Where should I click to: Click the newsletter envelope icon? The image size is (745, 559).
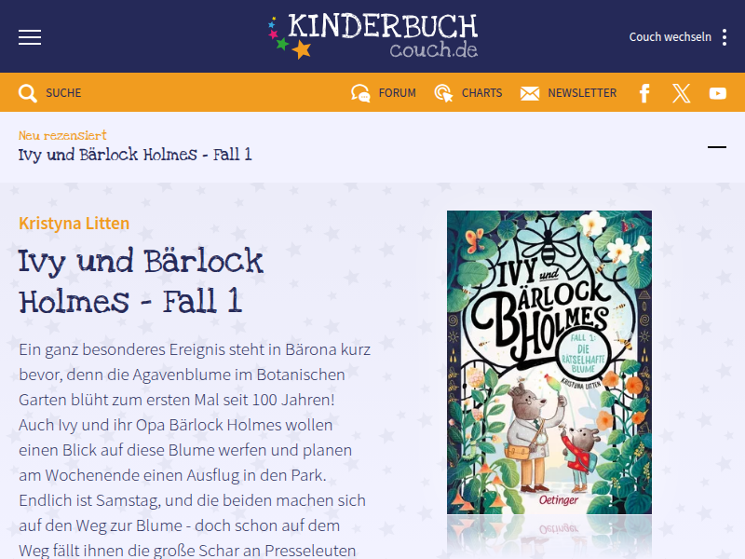(530, 93)
